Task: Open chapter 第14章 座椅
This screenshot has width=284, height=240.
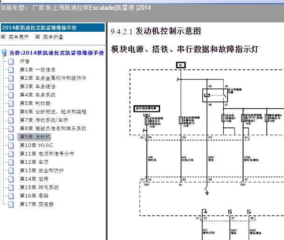Action: [34, 179]
